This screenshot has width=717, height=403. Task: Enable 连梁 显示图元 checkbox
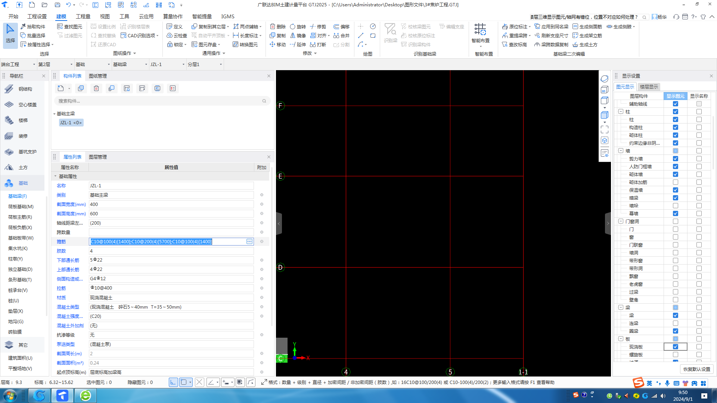pos(675,323)
